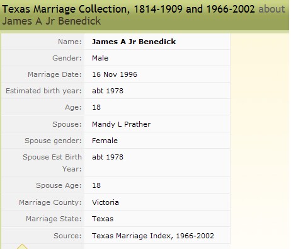
Task: Click the 'Marriage County:' field label
Action: coord(50,202)
